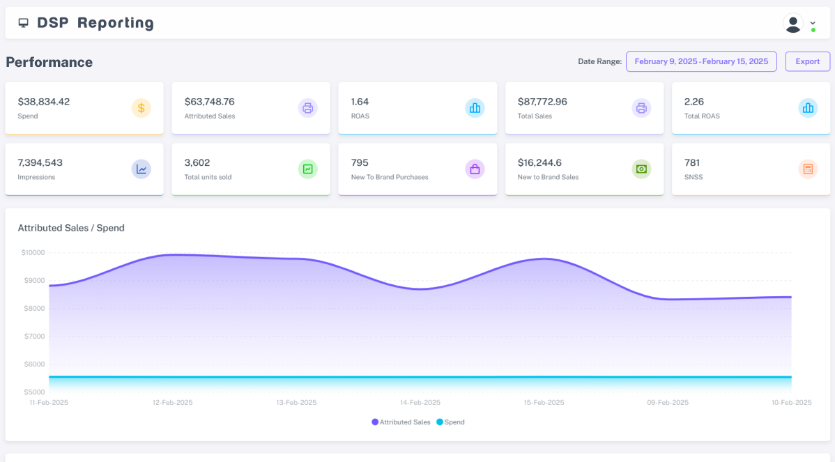Click the line graph Impressions icon
The width and height of the screenshot is (835, 462).
pos(141,169)
